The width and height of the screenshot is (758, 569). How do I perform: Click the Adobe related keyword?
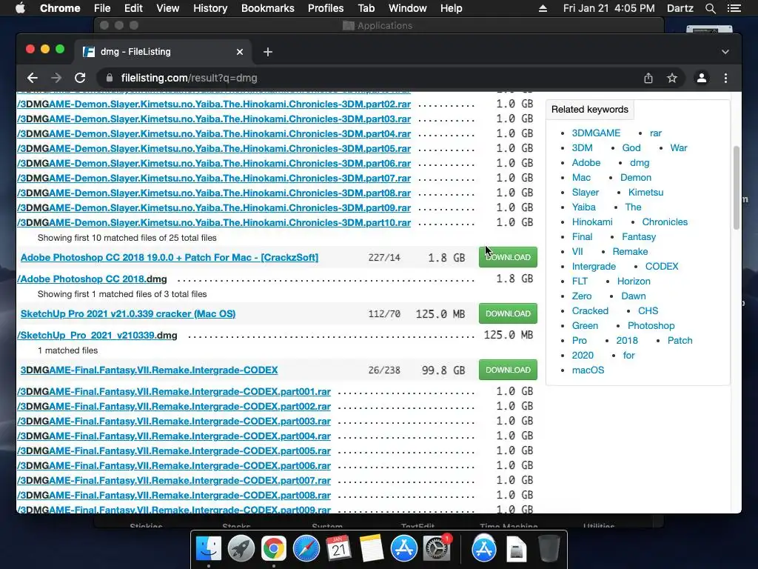(x=586, y=162)
